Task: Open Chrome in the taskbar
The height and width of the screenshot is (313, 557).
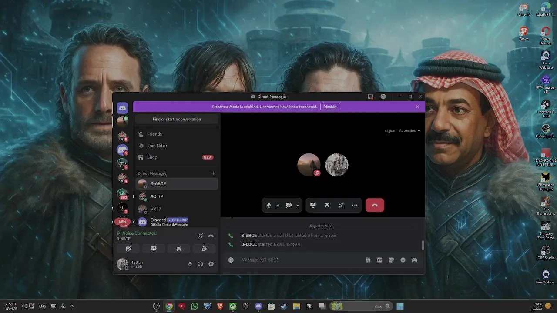Action: (x=169, y=306)
